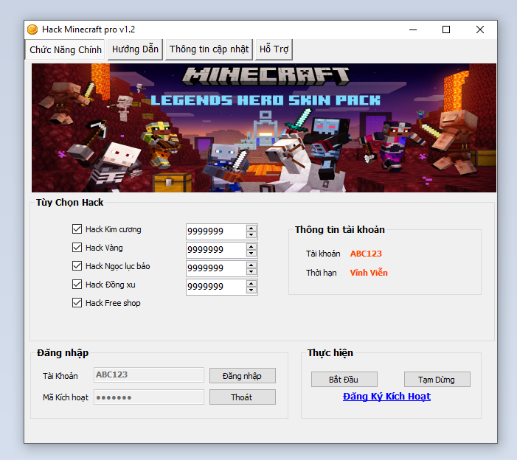Disable the Hack Ngọc lục bảo option
Viewport: 517px width, 460px height.
(x=77, y=266)
